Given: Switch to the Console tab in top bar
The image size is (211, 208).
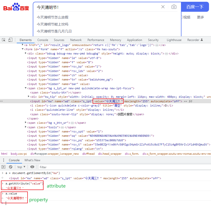Looking at the screenshot, I should coord(43,40).
